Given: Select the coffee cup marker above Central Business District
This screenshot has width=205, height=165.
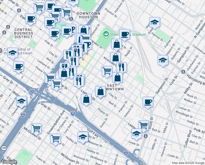Looking at the screenshot, I should (30, 20).
